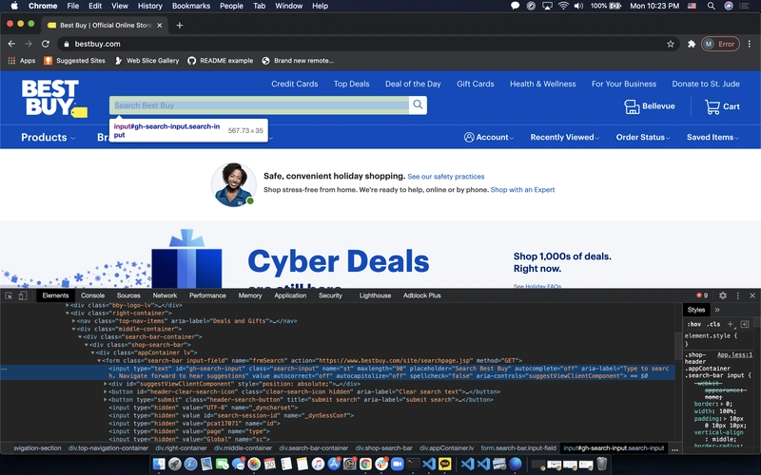
Task: Open the Cart icon
Action: point(712,106)
